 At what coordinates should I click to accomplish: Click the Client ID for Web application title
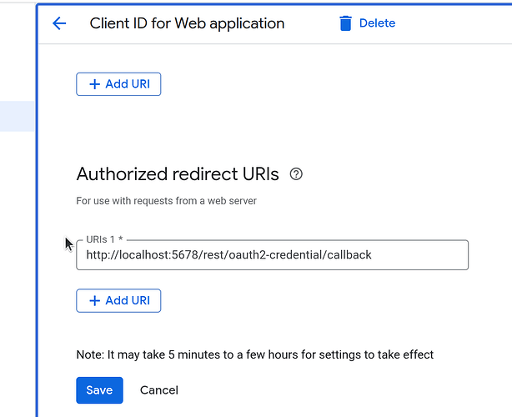click(x=187, y=23)
